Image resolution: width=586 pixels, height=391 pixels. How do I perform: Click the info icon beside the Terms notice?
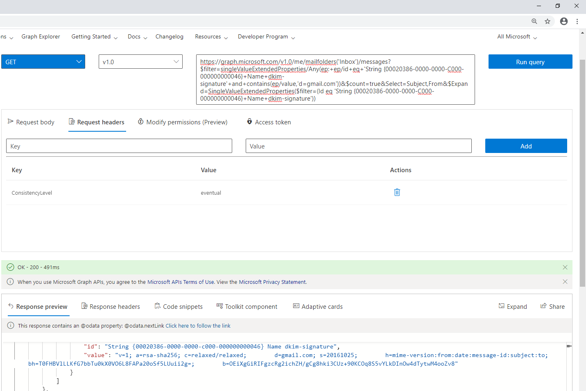(11, 282)
